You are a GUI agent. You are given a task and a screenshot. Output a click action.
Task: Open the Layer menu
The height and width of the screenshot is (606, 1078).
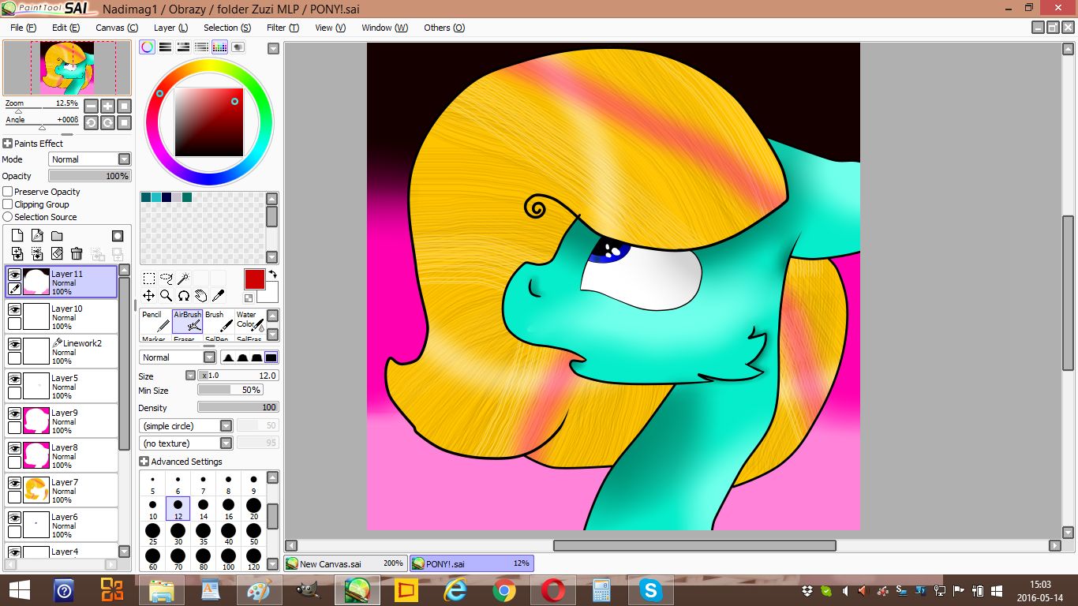point(170,28)
